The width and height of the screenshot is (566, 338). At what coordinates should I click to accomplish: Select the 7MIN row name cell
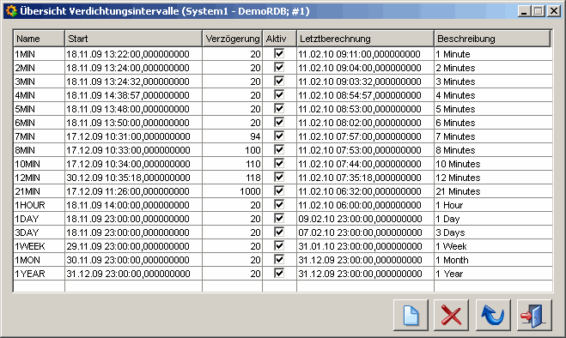point(39,136)
